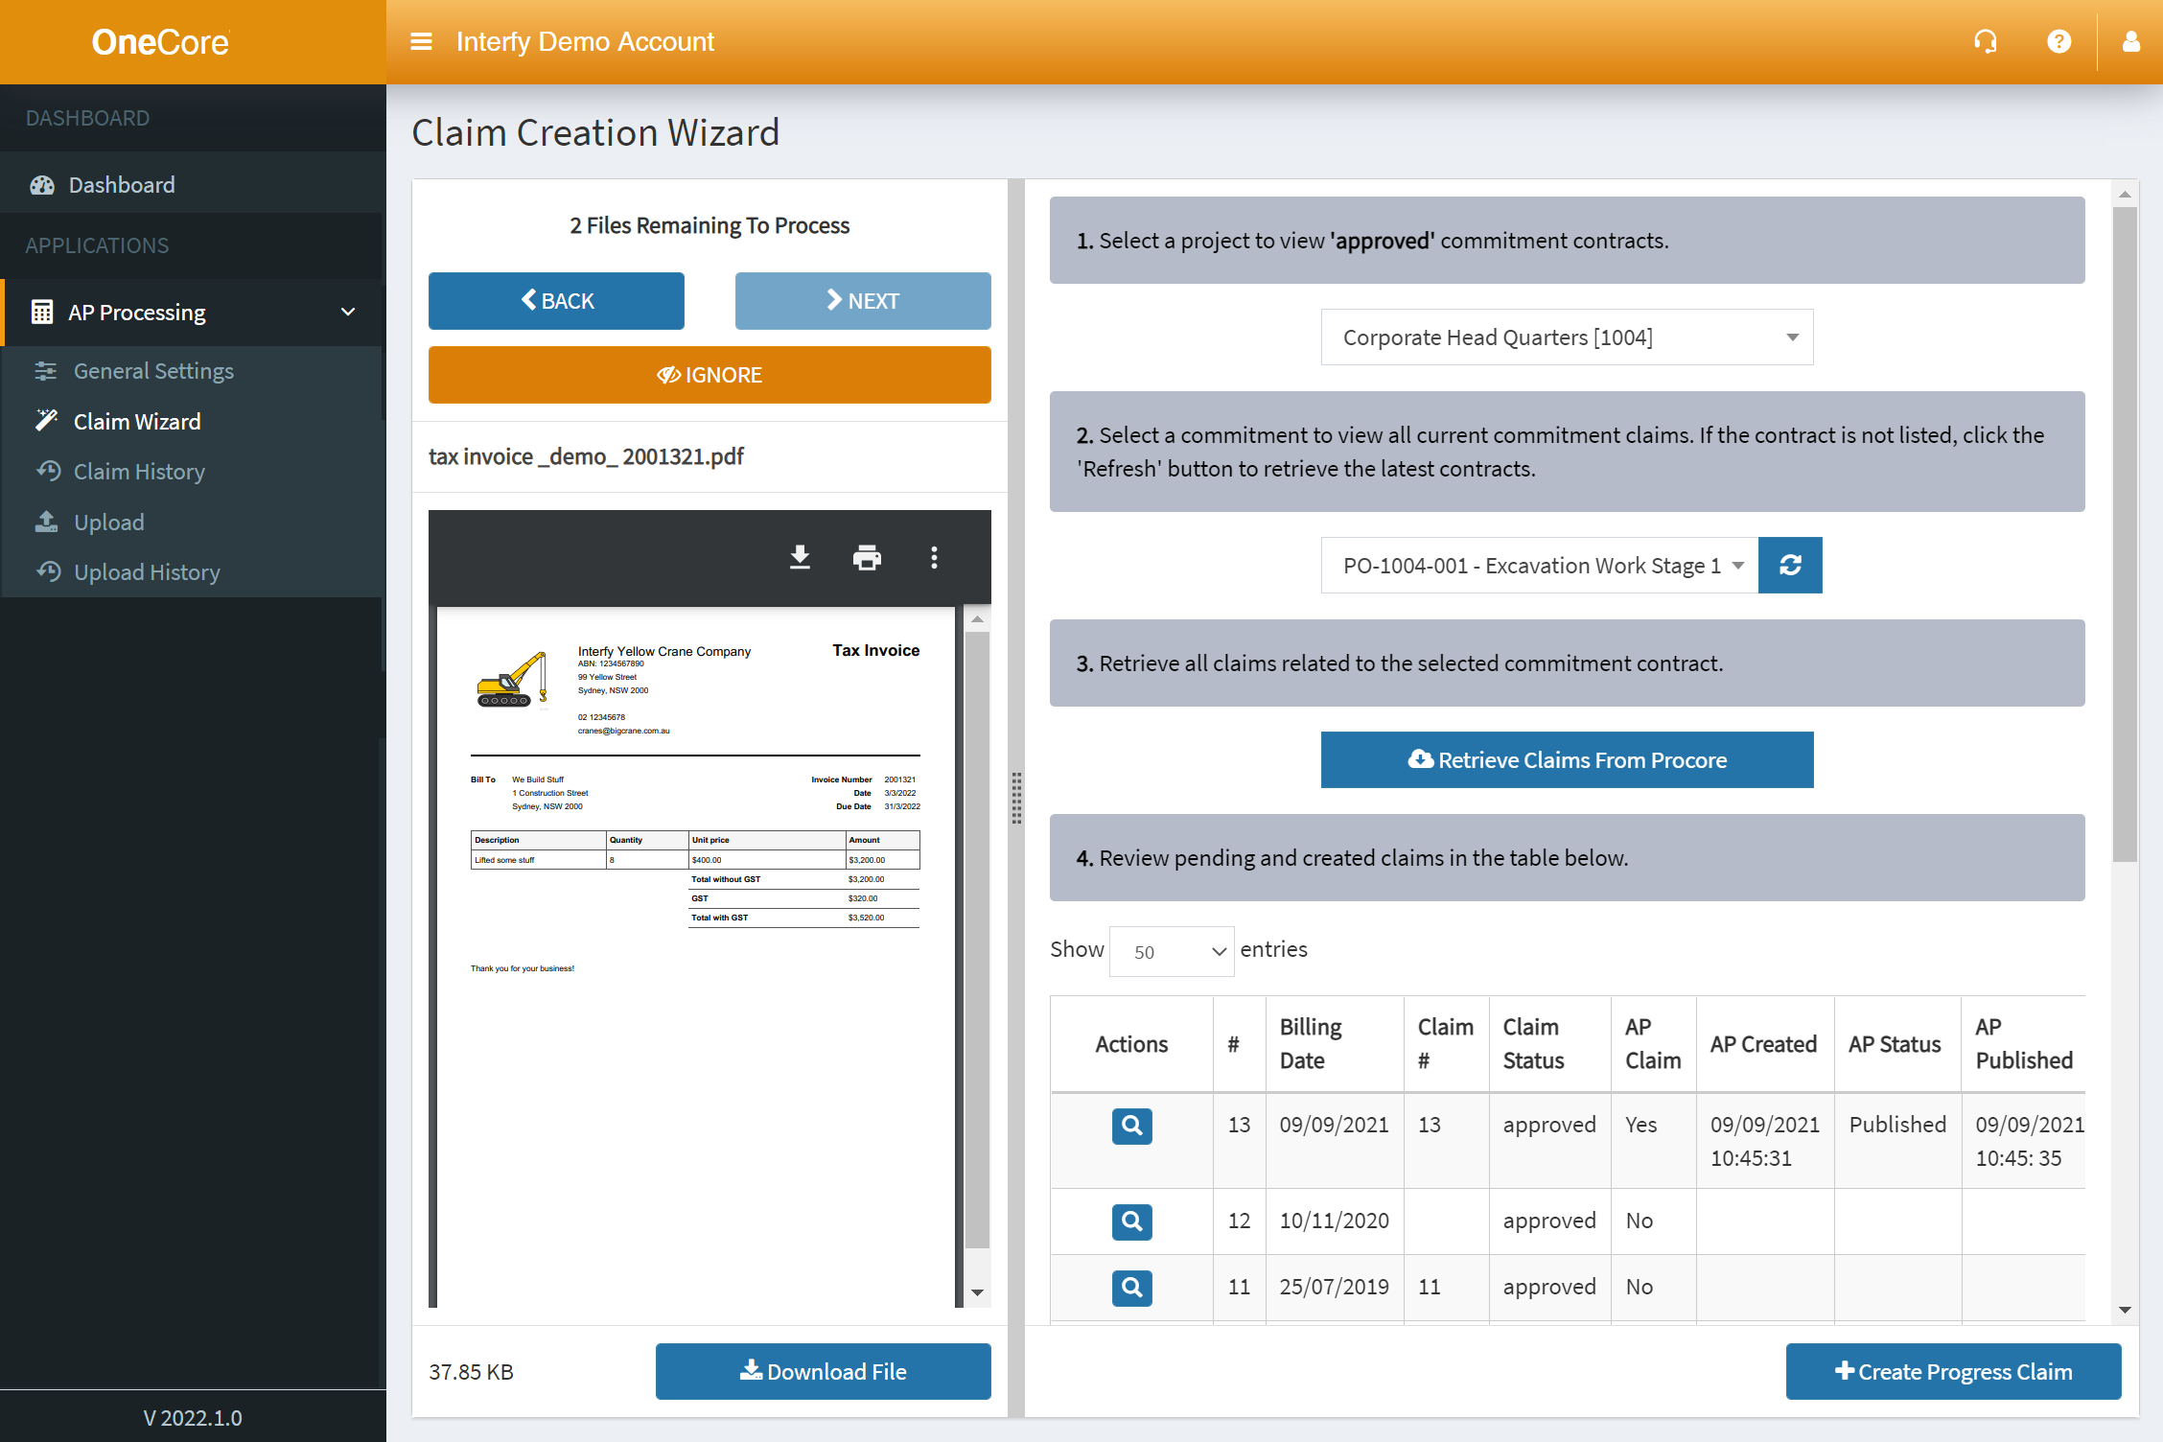2163x1442 pixels.
Task: Open the headset support icon
Action: [1985, 41]
